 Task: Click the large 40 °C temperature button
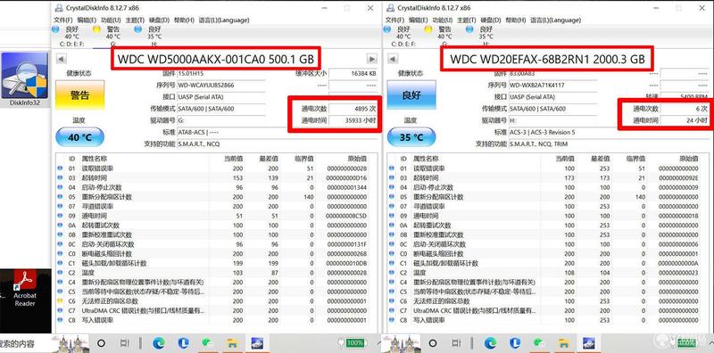click(79, 137)
